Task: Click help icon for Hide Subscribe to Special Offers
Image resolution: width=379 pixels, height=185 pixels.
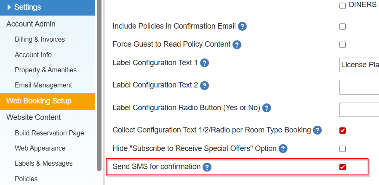Action: click(283, 149)
